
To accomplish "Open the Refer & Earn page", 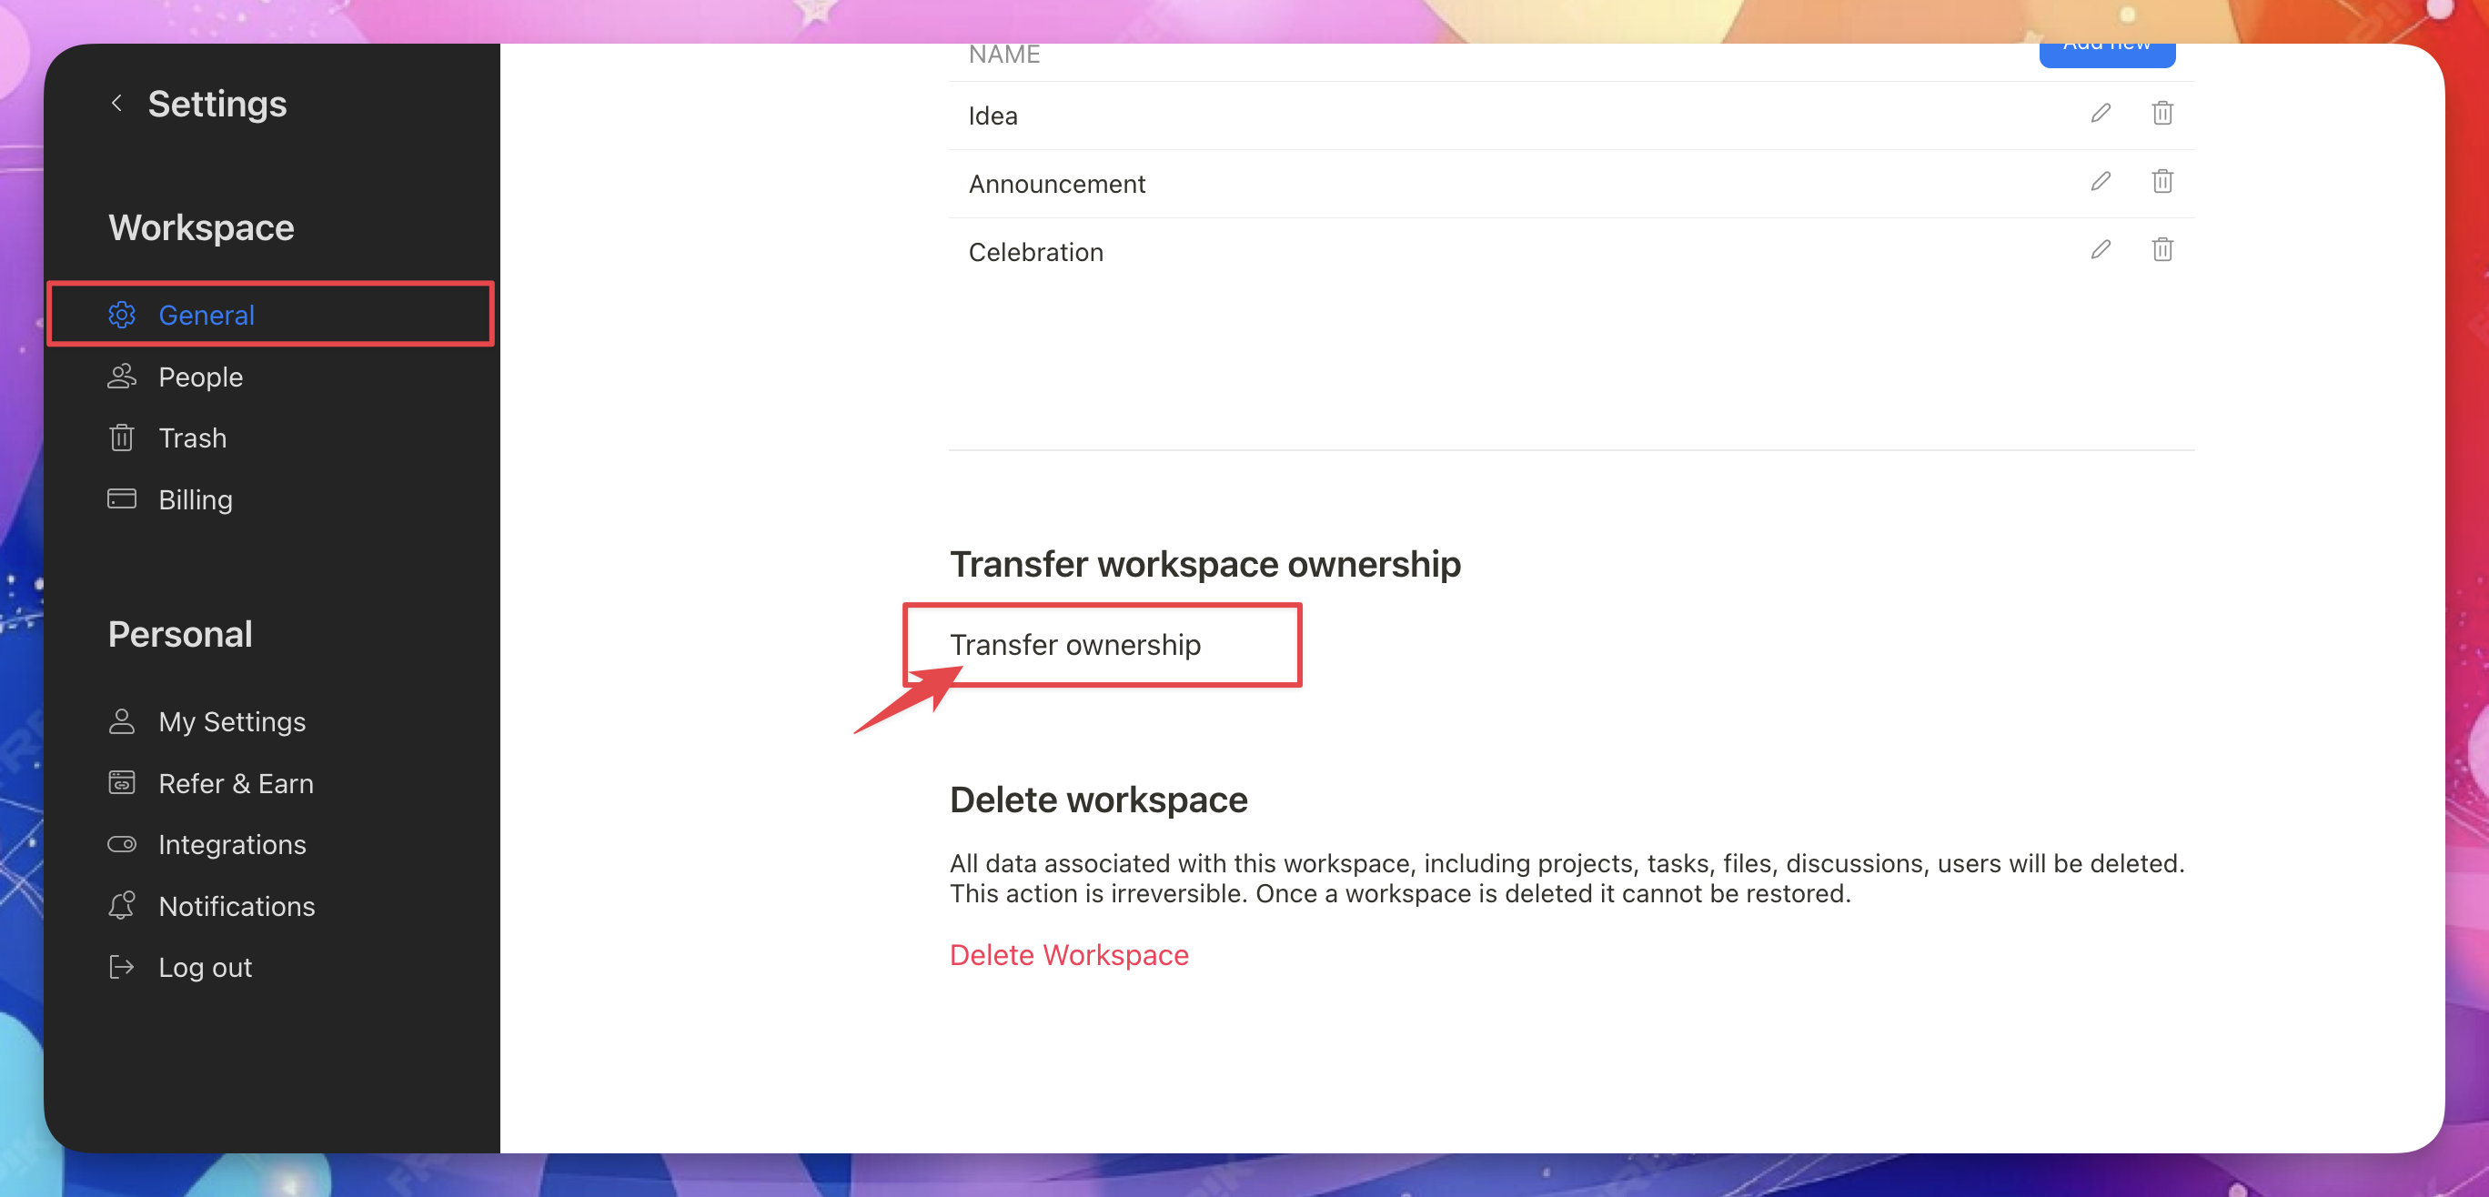I will coord(235,783).
